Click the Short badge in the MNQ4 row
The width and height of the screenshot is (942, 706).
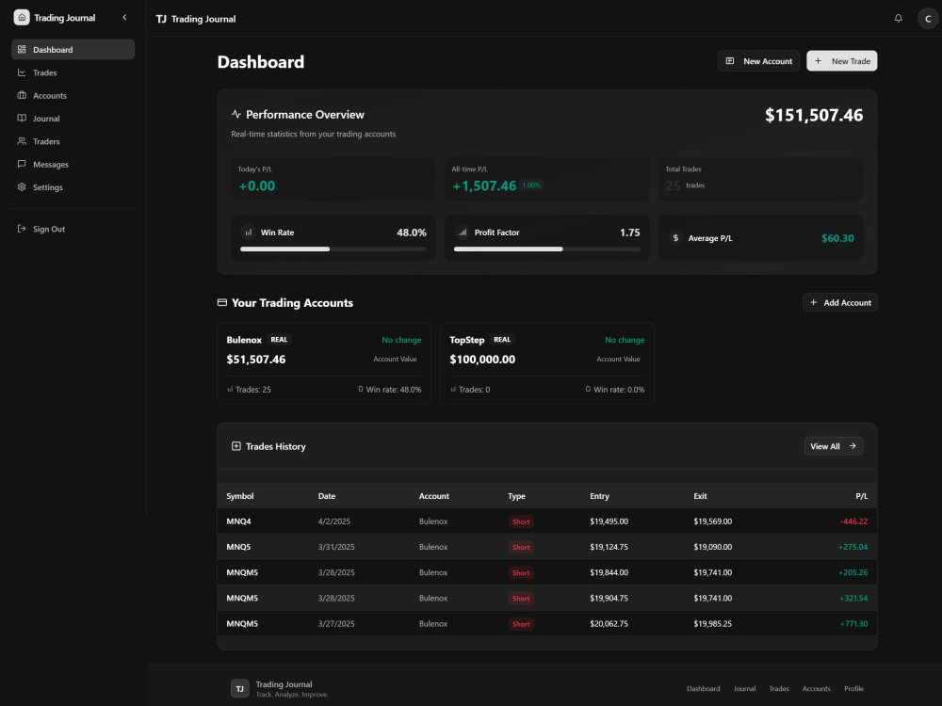(521, 521)
